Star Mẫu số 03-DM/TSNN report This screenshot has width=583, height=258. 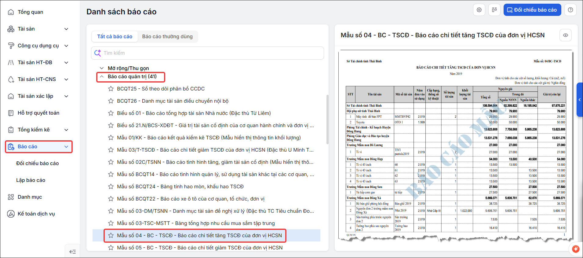click(x=111, y=211)
